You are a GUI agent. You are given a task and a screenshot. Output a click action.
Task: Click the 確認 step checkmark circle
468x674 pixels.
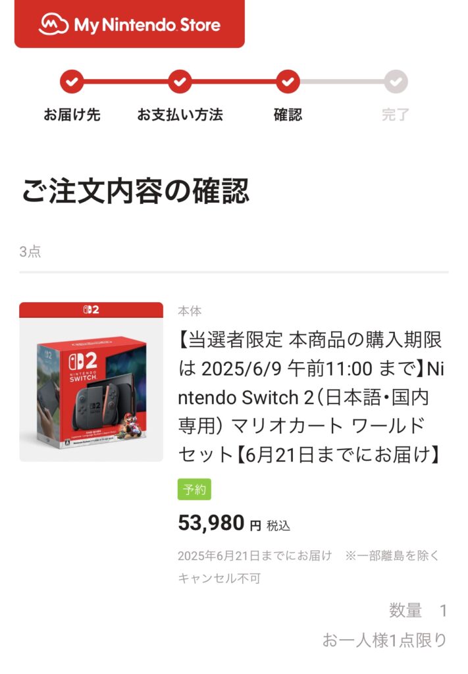click(x=288, y=82)
